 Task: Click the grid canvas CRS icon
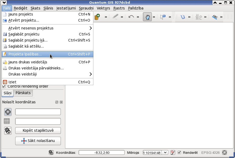click(x=7, y=121)
